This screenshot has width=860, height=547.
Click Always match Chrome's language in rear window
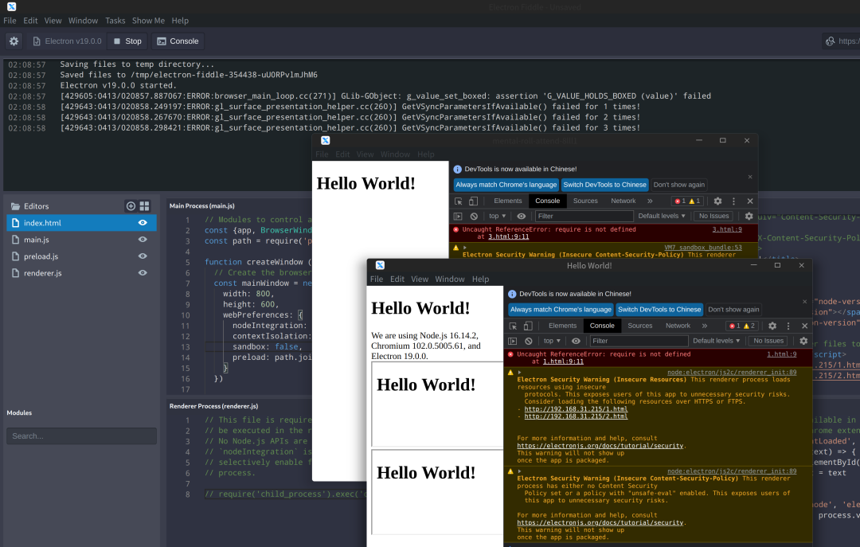(x=506, y=185)
